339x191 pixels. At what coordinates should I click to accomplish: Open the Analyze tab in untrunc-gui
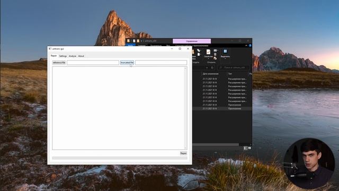point(73,56)
